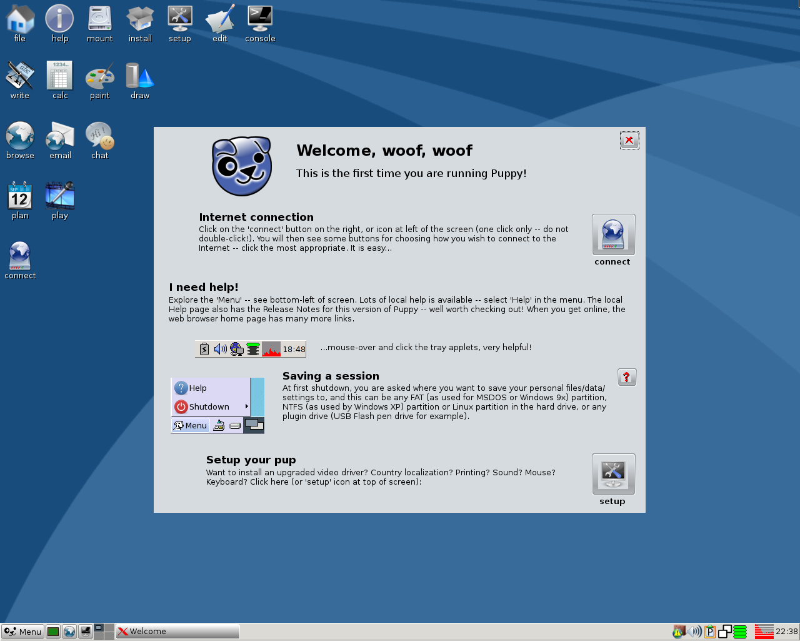Click the 'Setup your pup' heading

click(x=251, y=460)
